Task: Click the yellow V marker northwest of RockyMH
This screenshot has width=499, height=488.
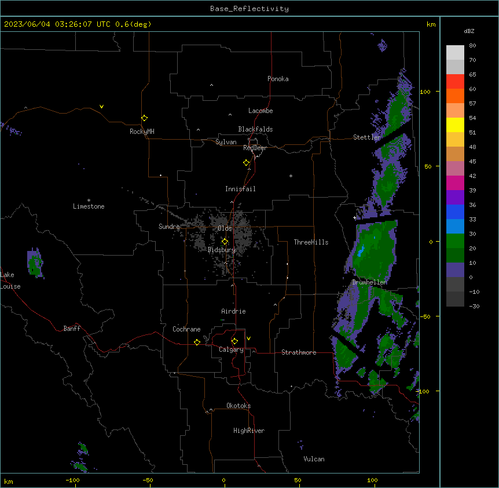Action: coord(101,107)
